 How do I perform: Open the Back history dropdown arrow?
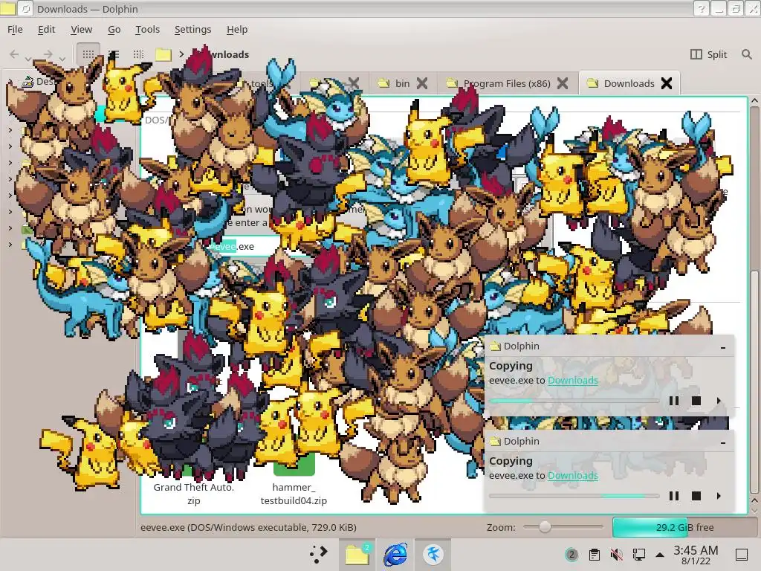(28, 59)
